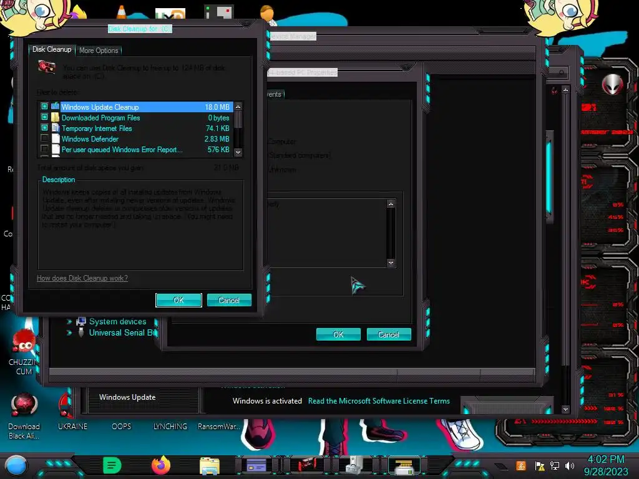This screenshot has height=479, width=639.
Task: Read the Microsoft Software License Terms
Action: click(379, 401)
